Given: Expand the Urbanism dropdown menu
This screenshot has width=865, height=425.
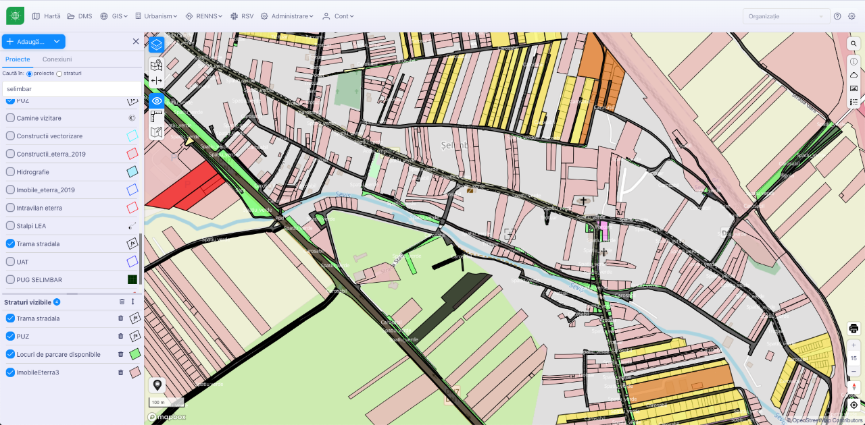Looking at the screenshot, I should tap(156, 16).
